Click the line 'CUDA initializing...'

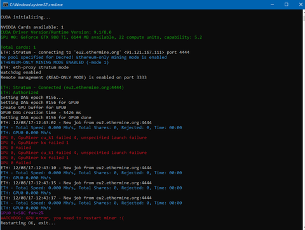click(x=25, y=17)
